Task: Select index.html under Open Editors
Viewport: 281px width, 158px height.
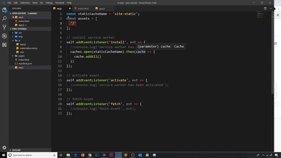Action: click(30, 21)
